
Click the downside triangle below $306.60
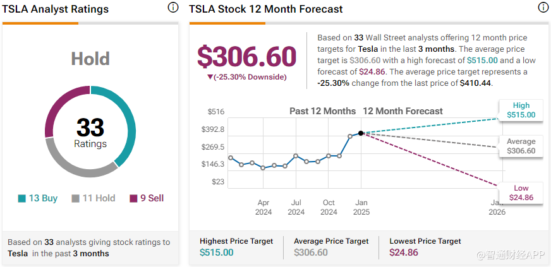210,77
